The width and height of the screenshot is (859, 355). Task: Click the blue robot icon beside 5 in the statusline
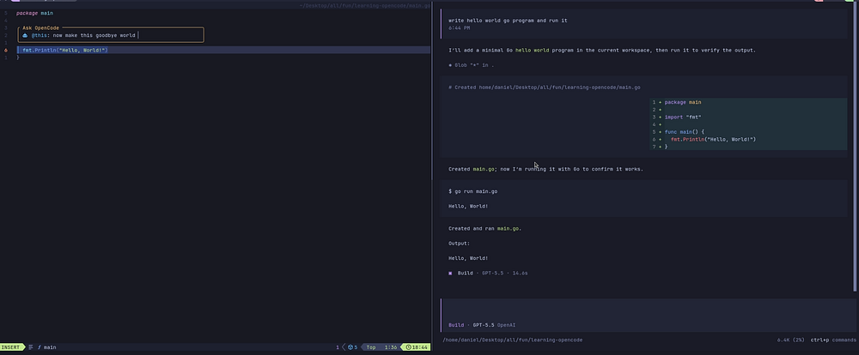(x=350, y=347)
